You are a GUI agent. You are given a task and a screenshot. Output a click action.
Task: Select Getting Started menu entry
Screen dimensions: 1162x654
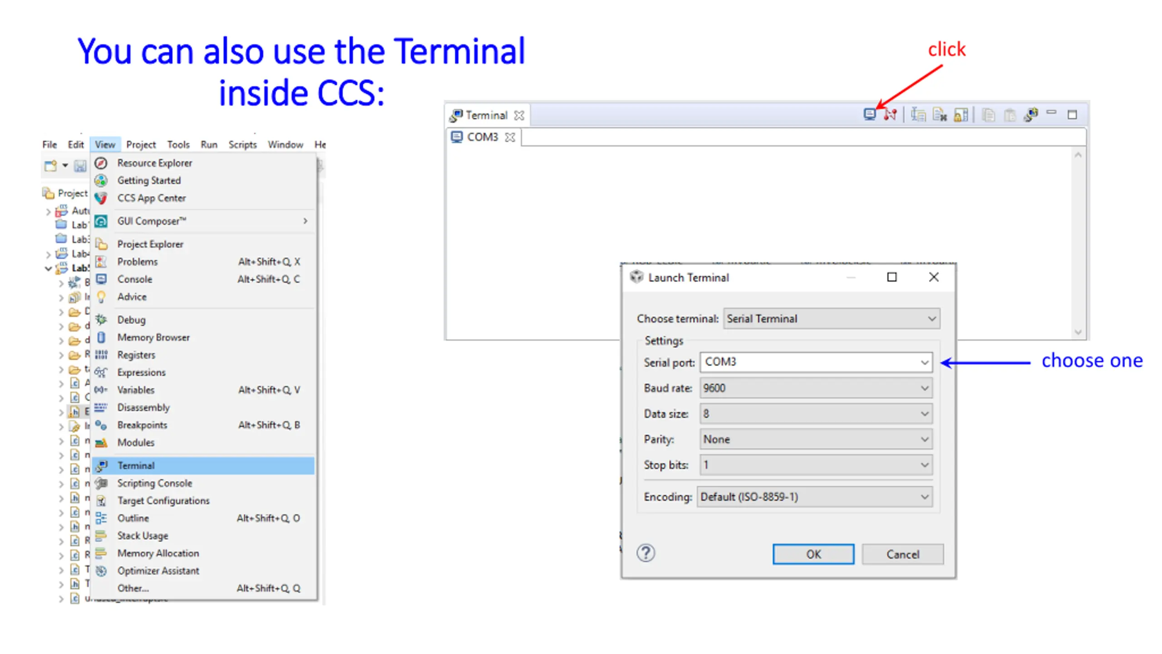[203, 180]
